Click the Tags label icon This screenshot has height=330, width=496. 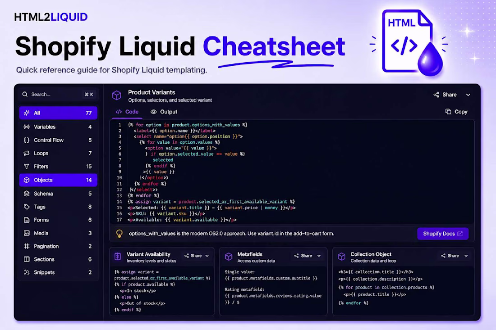click(x=27, y=207)
